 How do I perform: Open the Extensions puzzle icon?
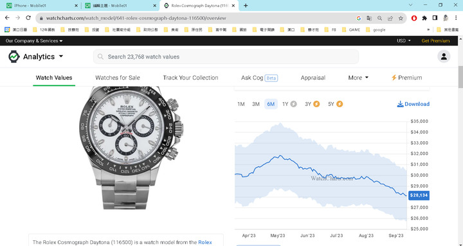(x=424, y=18)
